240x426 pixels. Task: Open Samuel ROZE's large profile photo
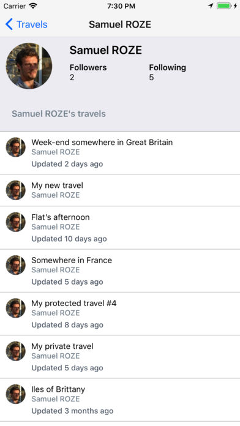coord(29,65)
